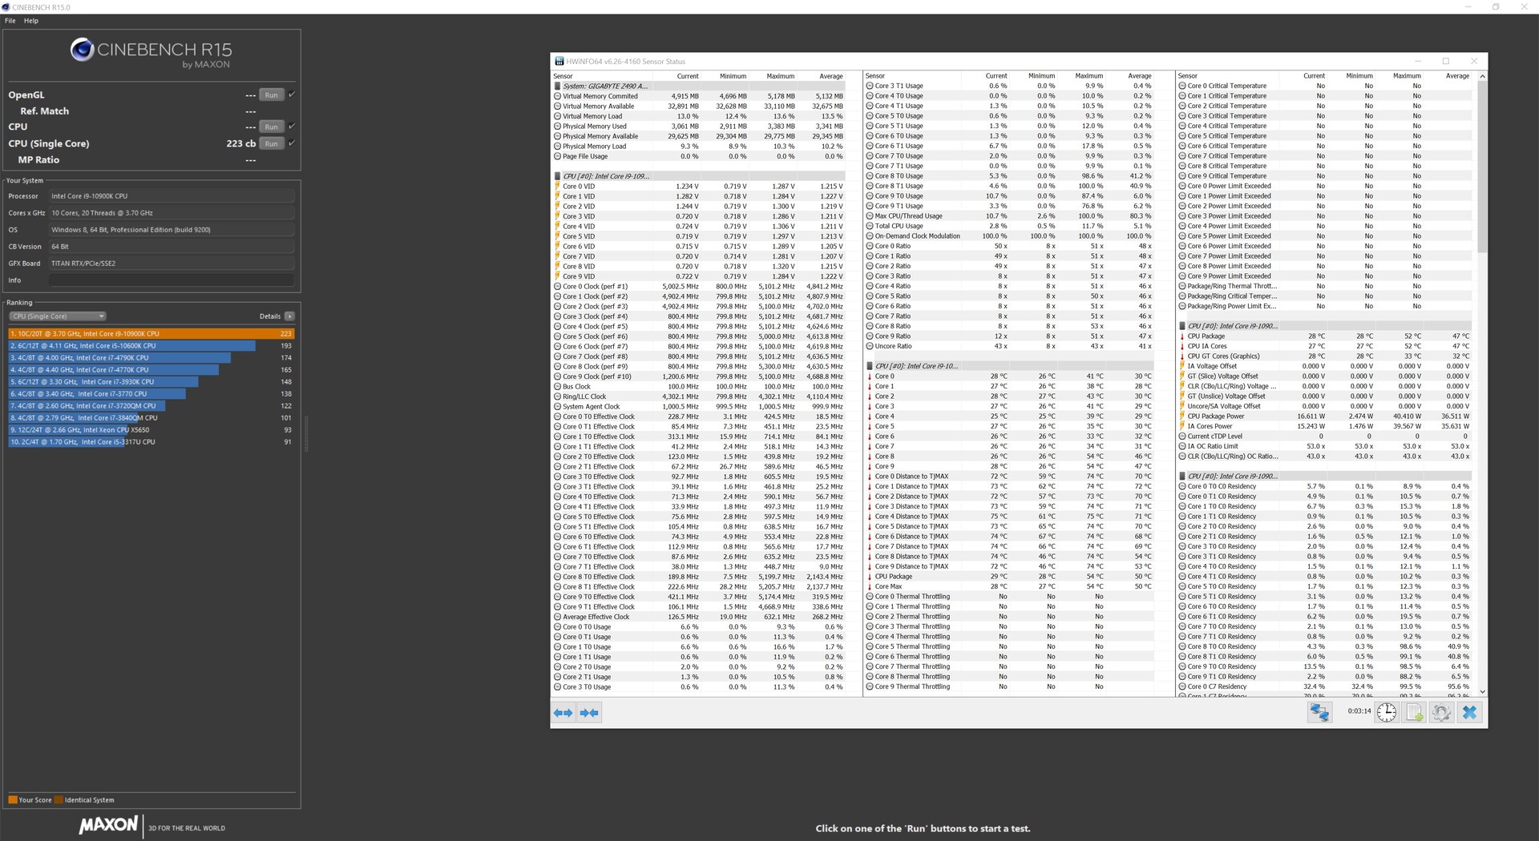Select the IA OC Ratio Limit row
1539x841 pixels.
click(1324, 446)
